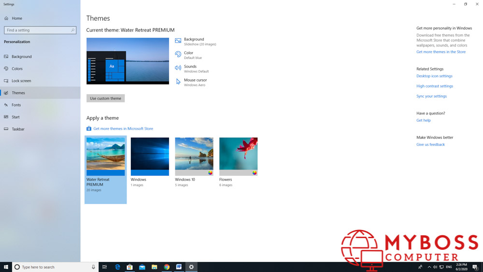Image resolution: width=483 pixels, height=272 pixels.
Task: Open File Explorer from the taskbar
Action: [155, 267]
